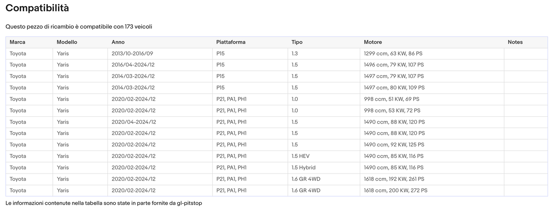
Task: Select the Piattaforma column header
Action: pos(231,42)
